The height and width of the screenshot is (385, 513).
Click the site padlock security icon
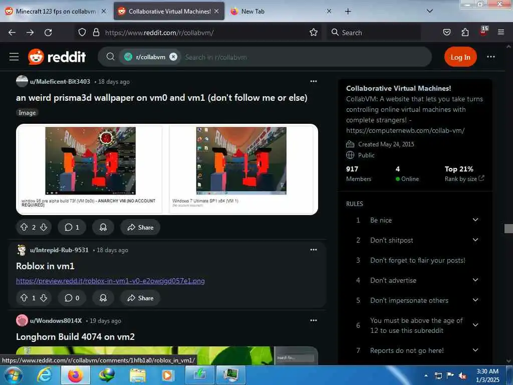96,33
